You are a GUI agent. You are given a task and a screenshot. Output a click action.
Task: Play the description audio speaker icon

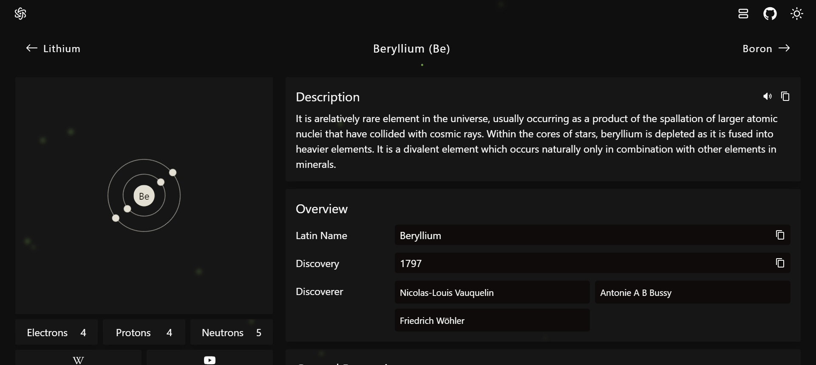coord(767,97)
